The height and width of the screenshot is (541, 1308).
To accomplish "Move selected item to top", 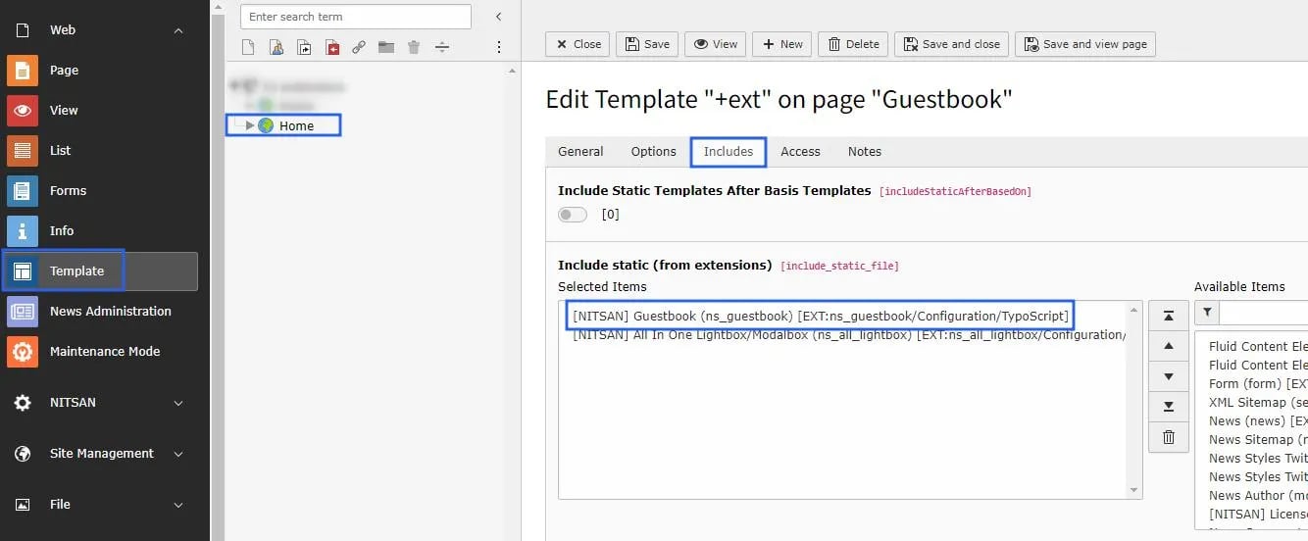I will (1168, 316).
